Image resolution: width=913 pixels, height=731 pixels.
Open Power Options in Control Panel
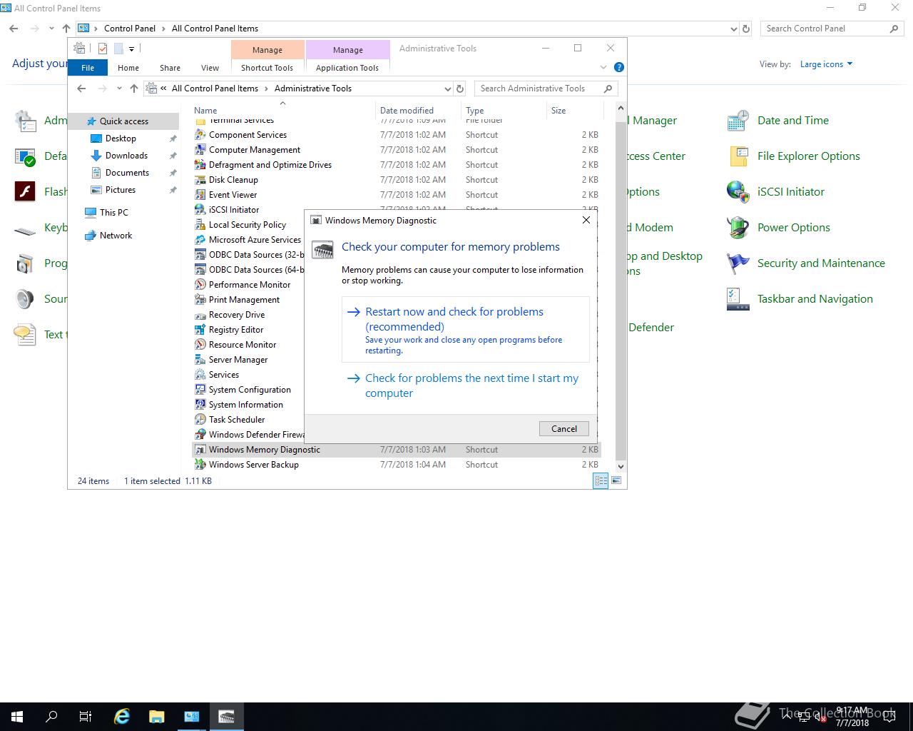(778, 228)
